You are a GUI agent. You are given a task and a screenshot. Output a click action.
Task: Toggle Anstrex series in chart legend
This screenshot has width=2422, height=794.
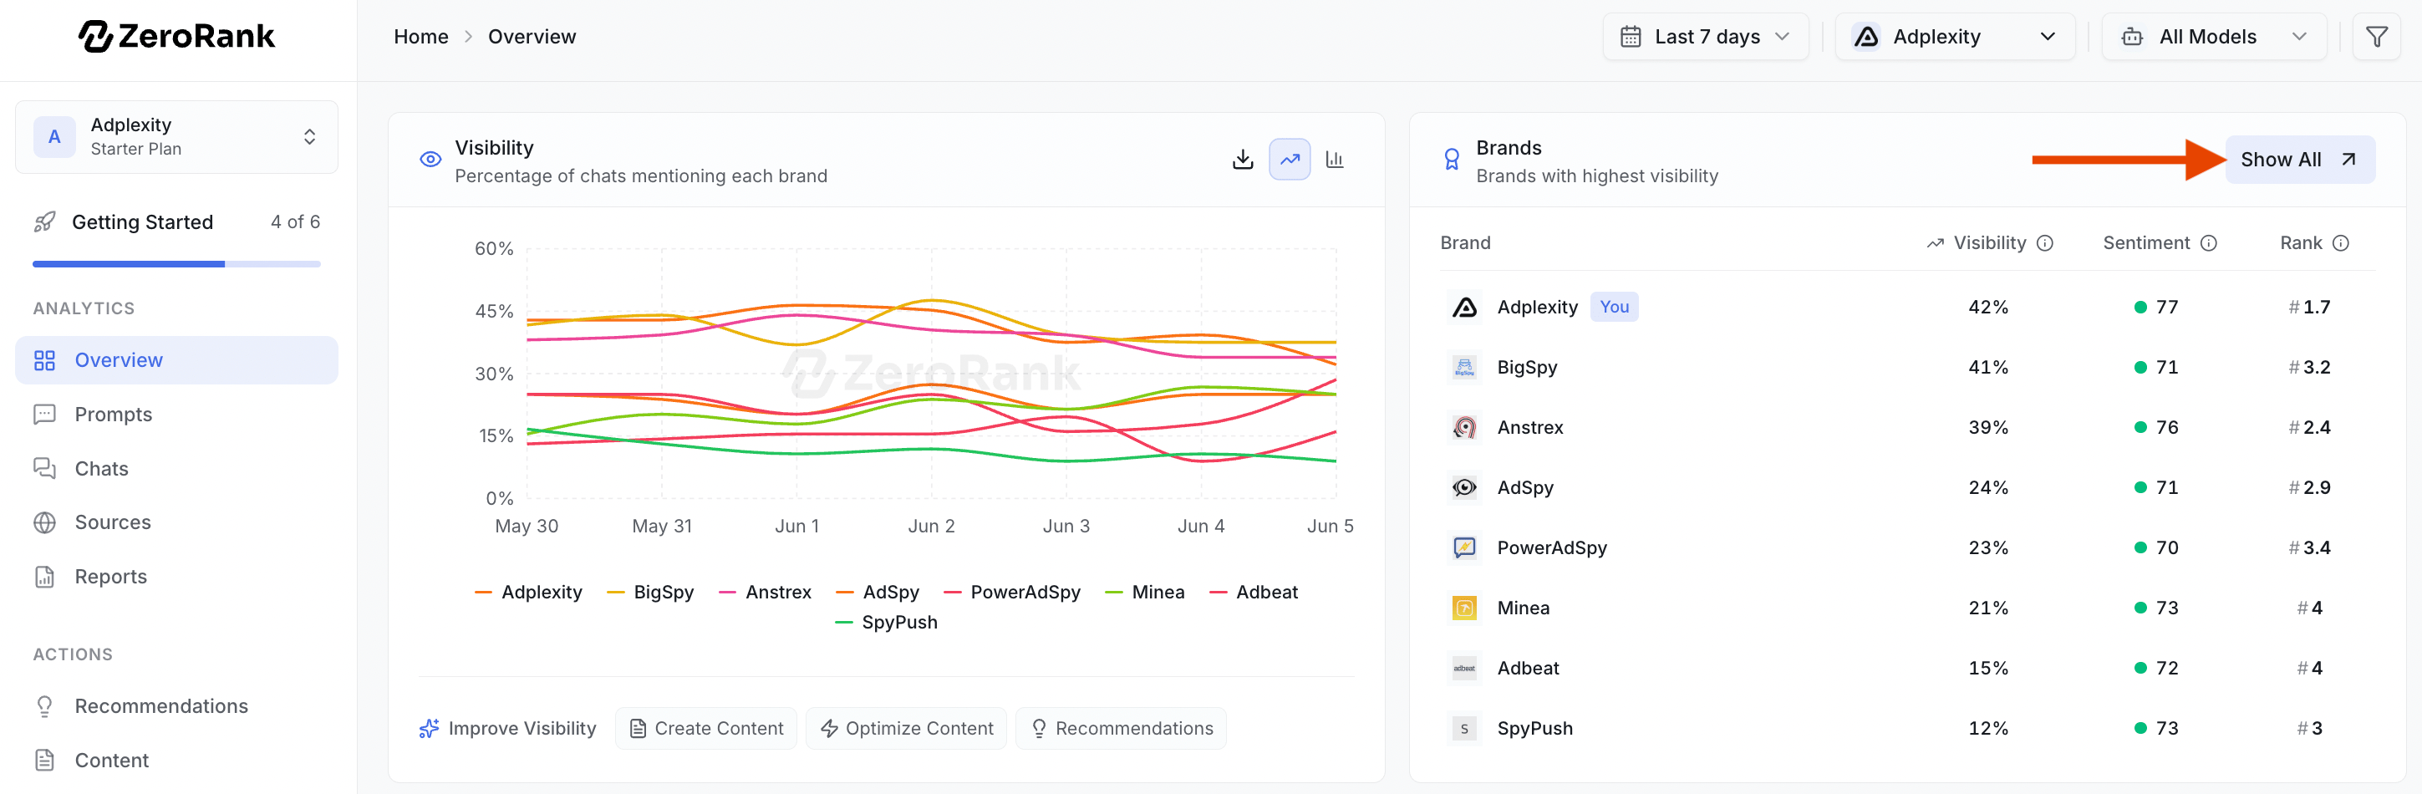tap(766, 592)
